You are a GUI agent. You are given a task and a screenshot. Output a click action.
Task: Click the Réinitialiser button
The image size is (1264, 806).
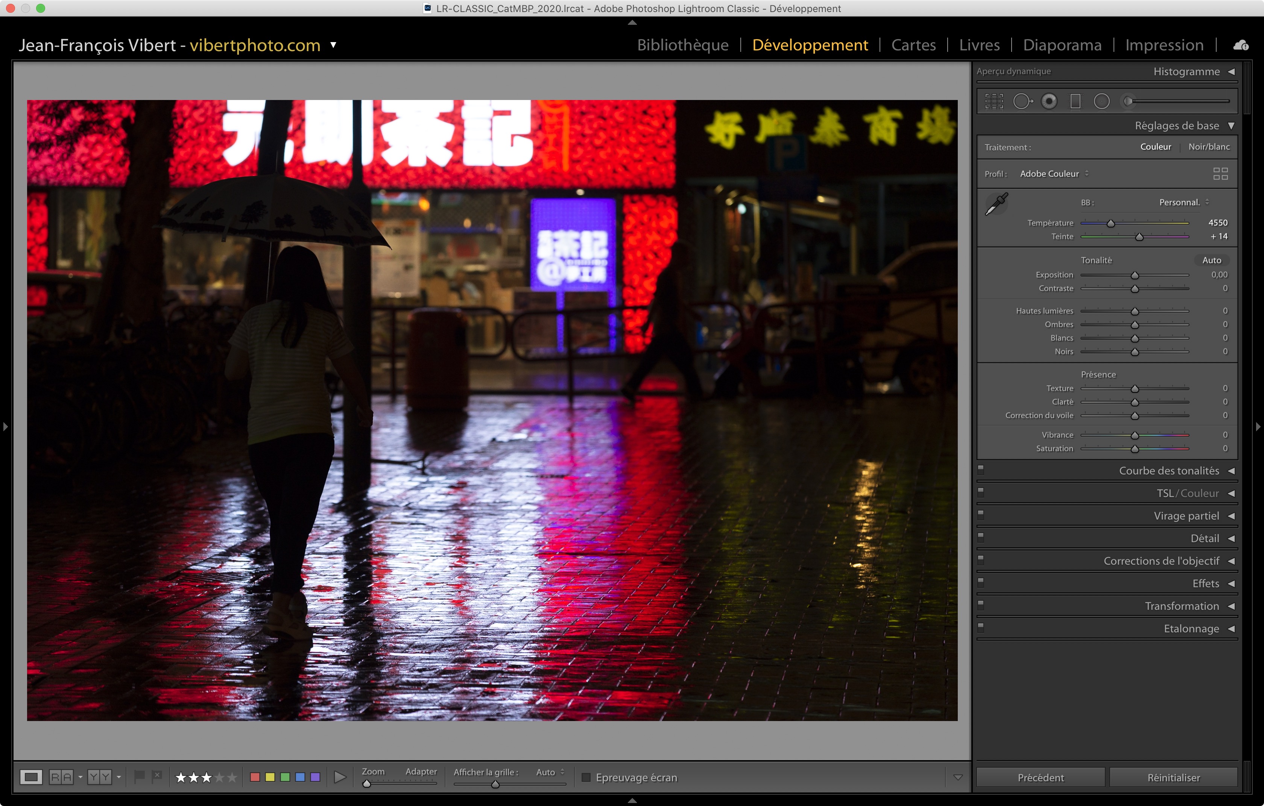coord(1173,777)
